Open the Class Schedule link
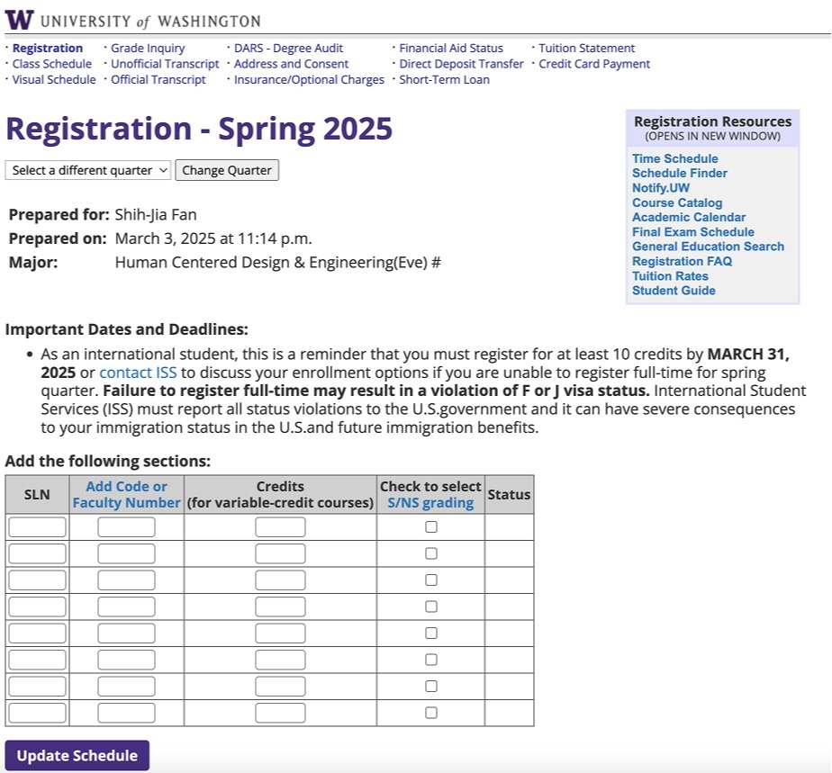 point(52,64)
